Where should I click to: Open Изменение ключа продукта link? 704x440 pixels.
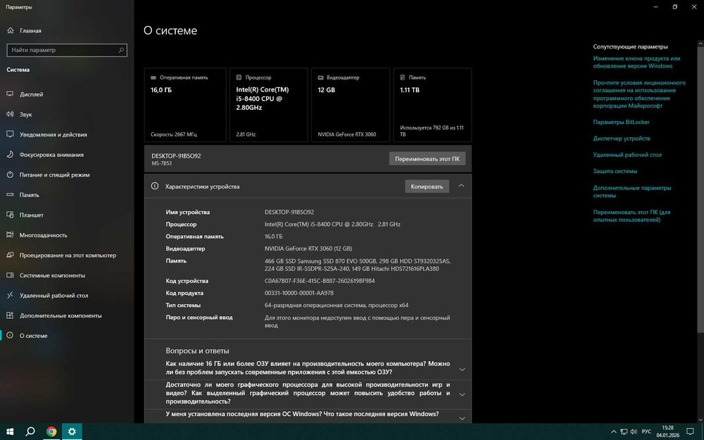pyautogui.click(x=636, y=62)
